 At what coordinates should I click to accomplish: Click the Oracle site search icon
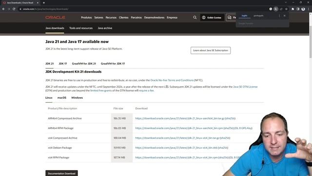tap(195, 18)
